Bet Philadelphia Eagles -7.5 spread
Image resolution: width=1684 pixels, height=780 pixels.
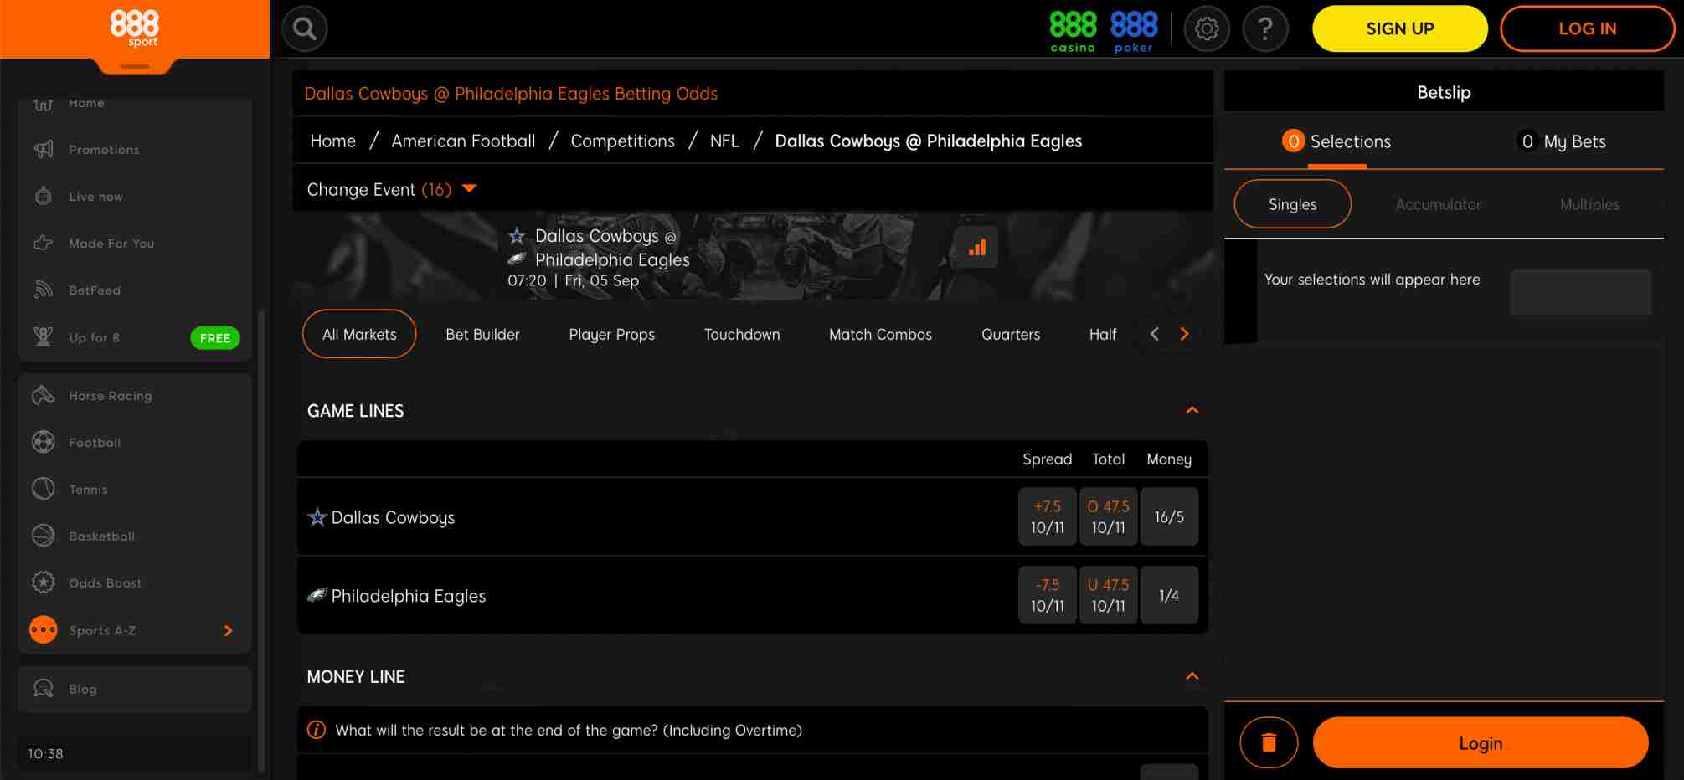[1047, 595]
